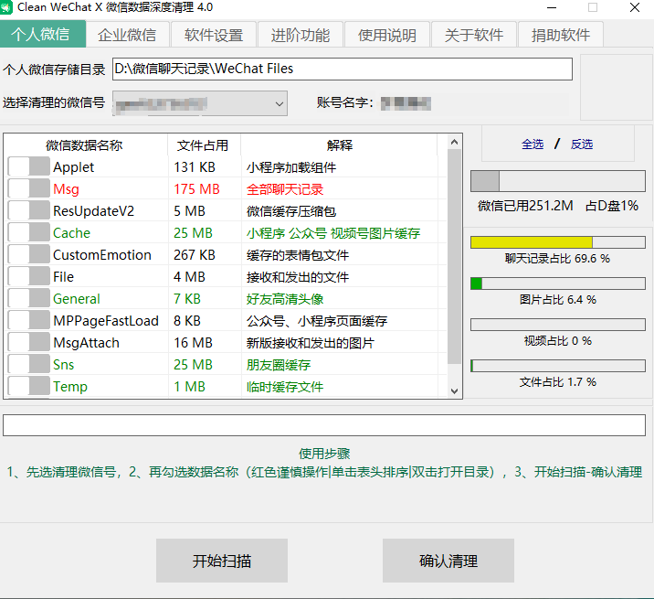This screenshot has height=599, width=654.
Task: Select the CustomEmotion row name
Action: pyautogui.click(x=101, y=255)
